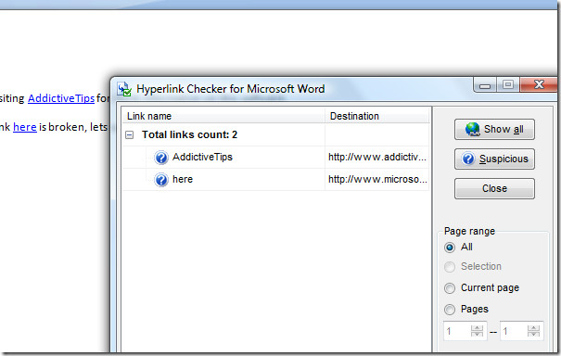Image resolution: width=561 pixels, height=356 pixels.
Task: Click the Hyperlink Checker title bar icon
Action: coord(124,89)
